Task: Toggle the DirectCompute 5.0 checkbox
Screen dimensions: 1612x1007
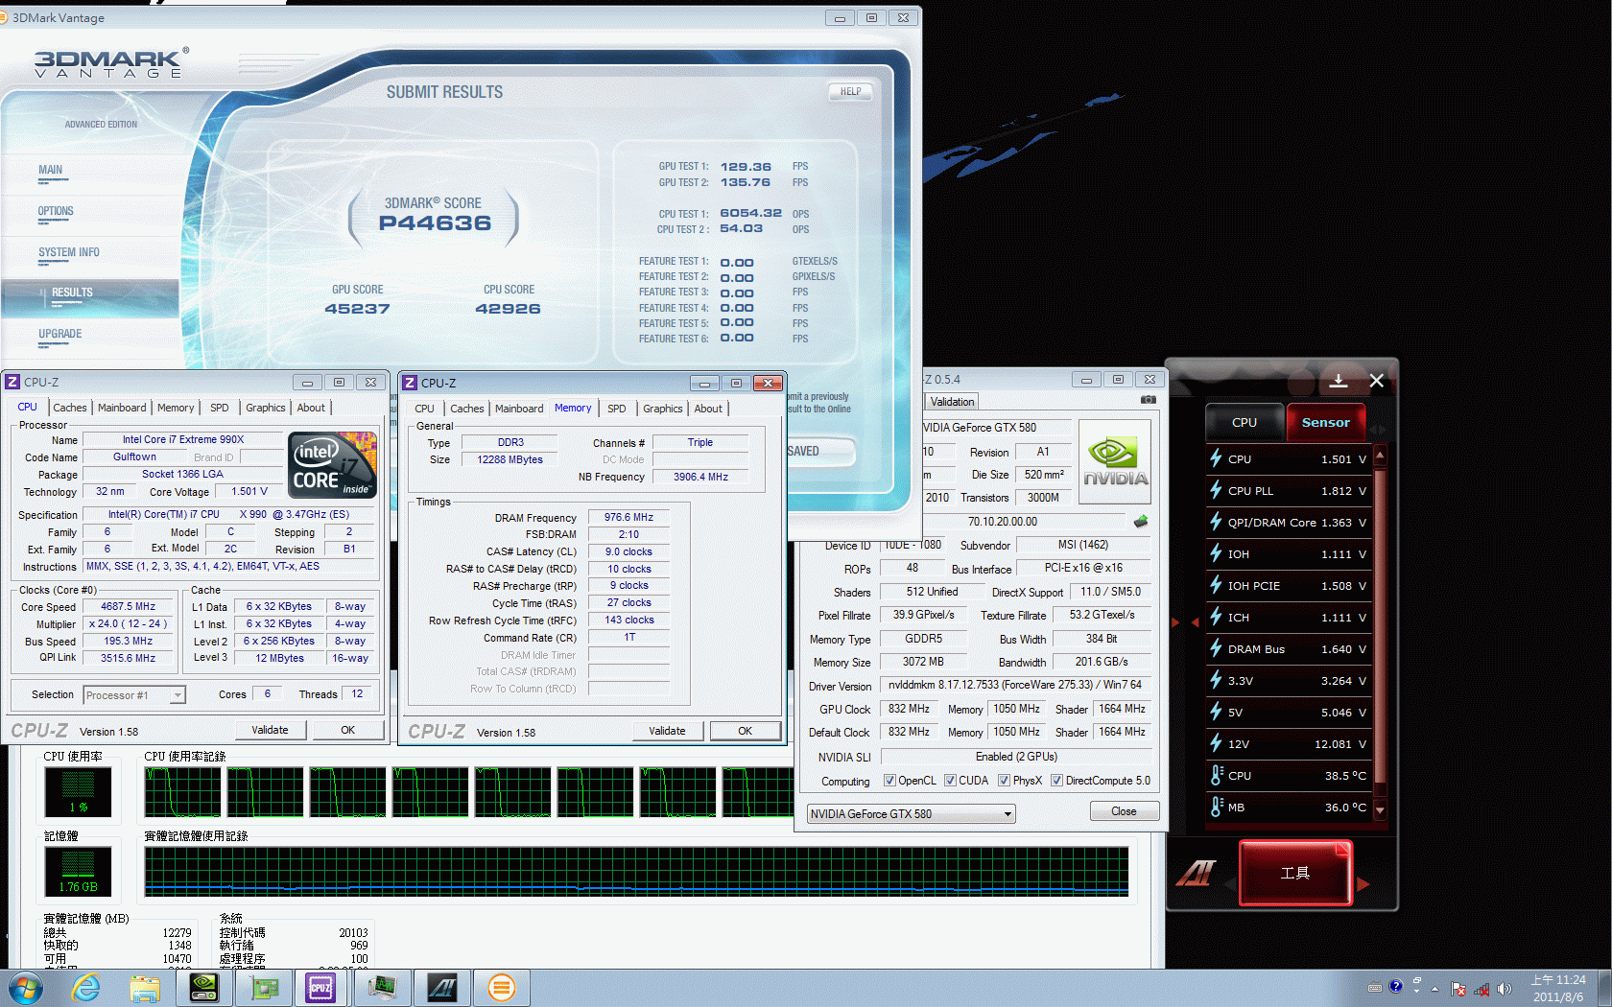Action: coord(1056,781)
